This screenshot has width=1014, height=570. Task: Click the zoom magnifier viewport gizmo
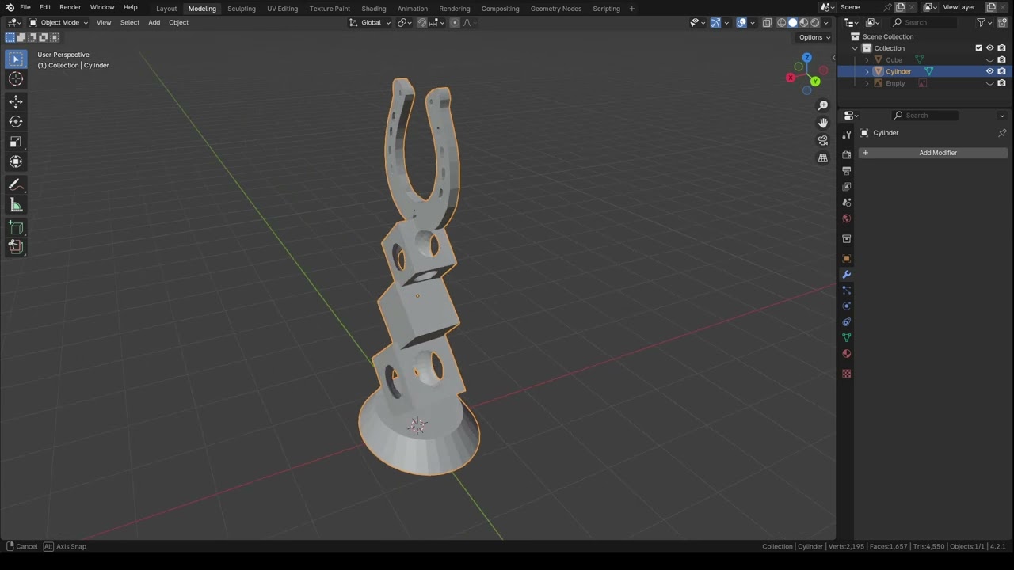[823, 105]
